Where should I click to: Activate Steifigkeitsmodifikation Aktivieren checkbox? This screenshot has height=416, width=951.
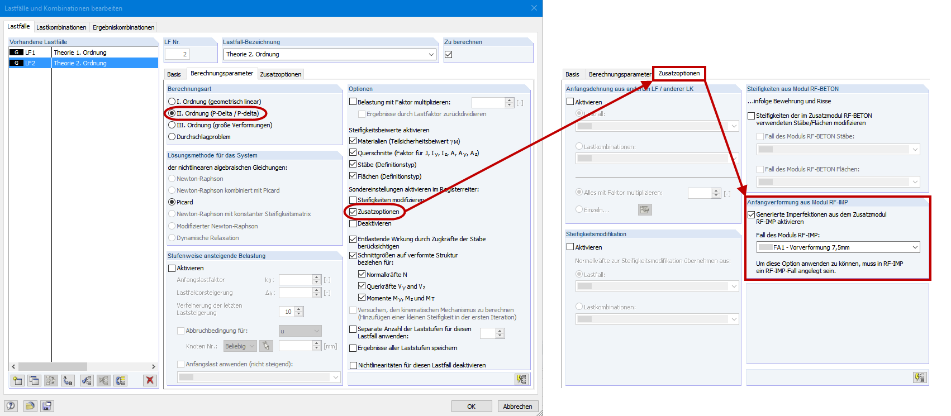570,247
